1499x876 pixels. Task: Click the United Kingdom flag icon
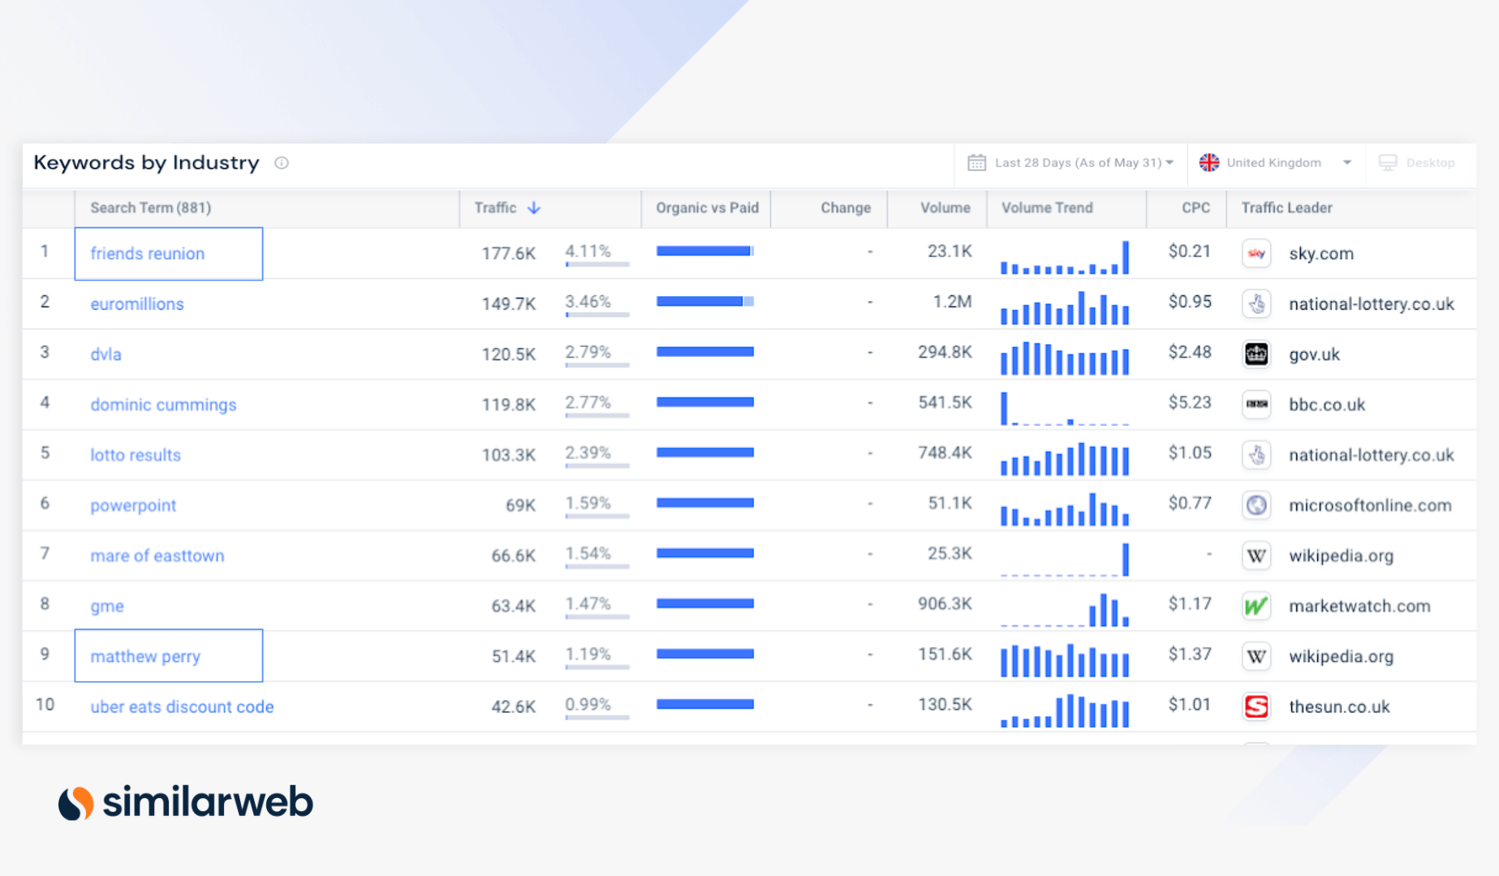click(1209, 163)
